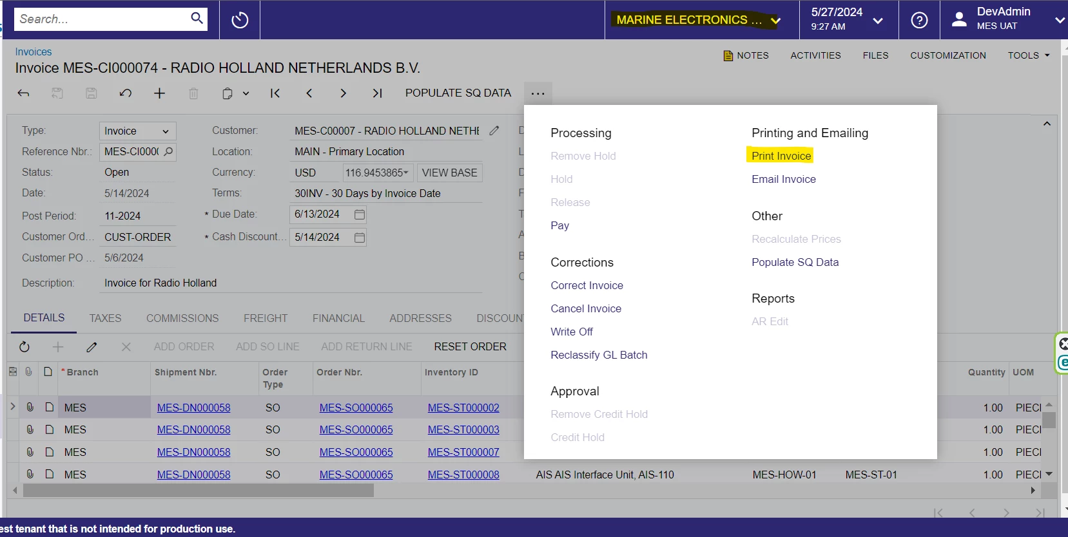Image resolution: width=1068 pixels, height=537 pixels.
Task: Open the Cash Discount date calendar picker
Action: point(360,238)
